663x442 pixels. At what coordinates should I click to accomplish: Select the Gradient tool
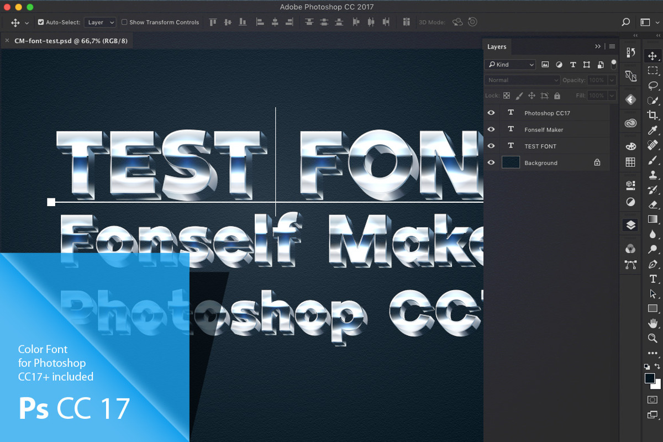point(653,219)
